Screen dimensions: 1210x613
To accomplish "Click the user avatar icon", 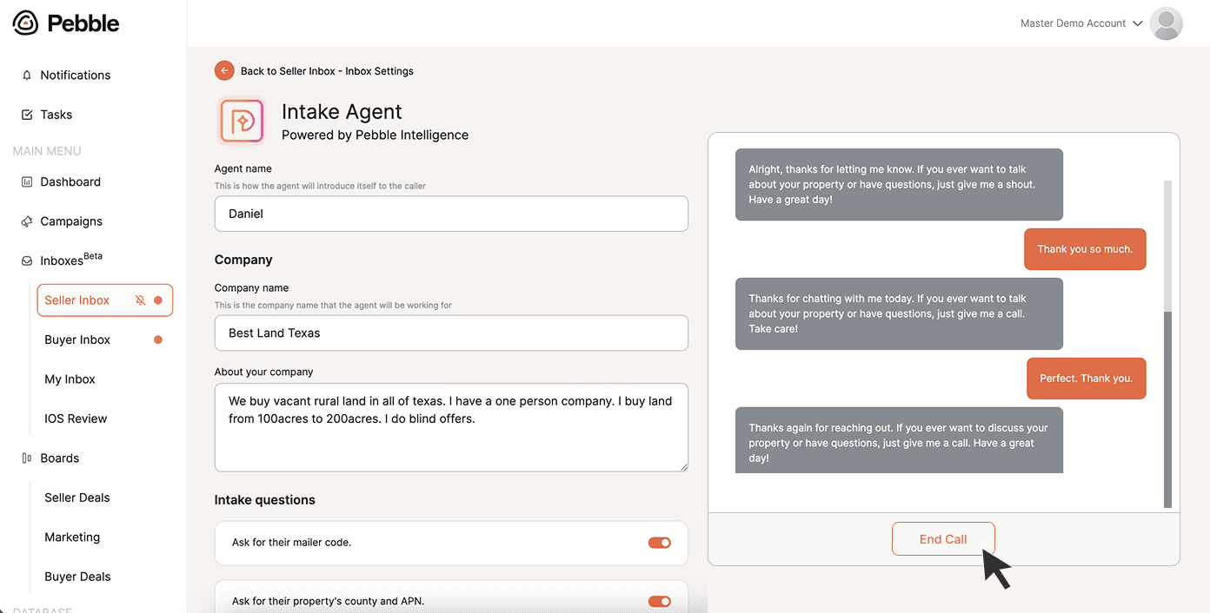I will 1166,23.
